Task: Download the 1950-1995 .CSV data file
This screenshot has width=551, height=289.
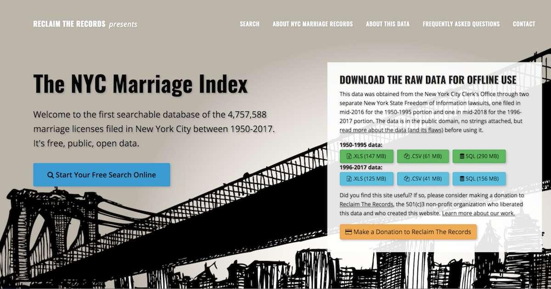Action: coord(423,156)
